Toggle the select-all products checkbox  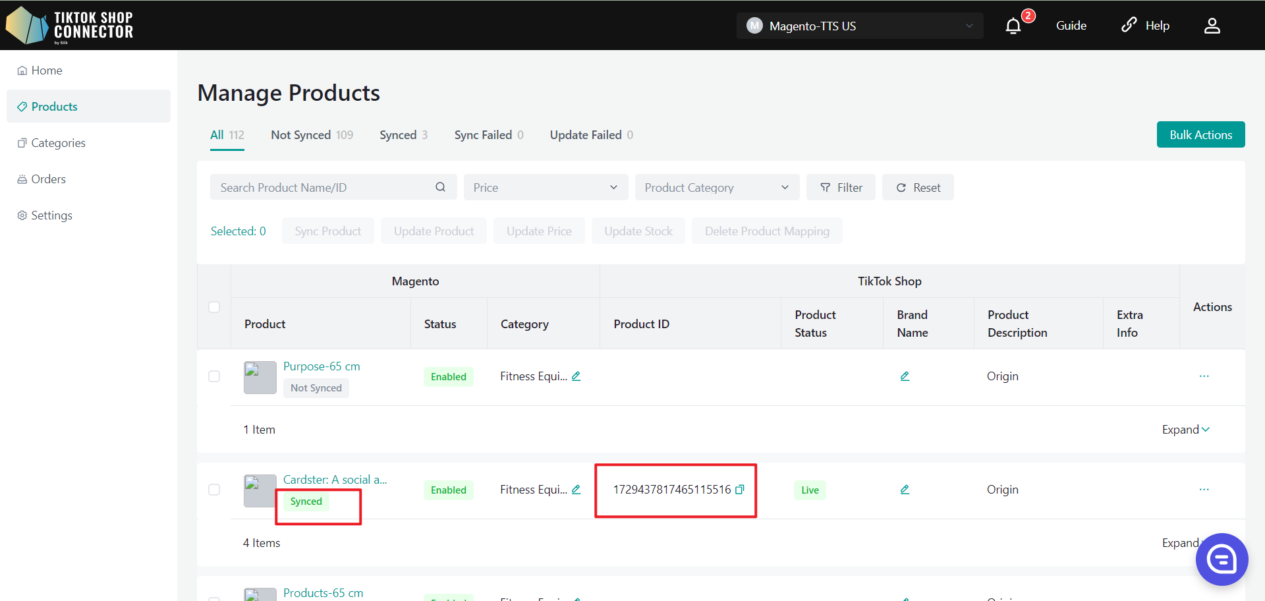pos(214,307)
